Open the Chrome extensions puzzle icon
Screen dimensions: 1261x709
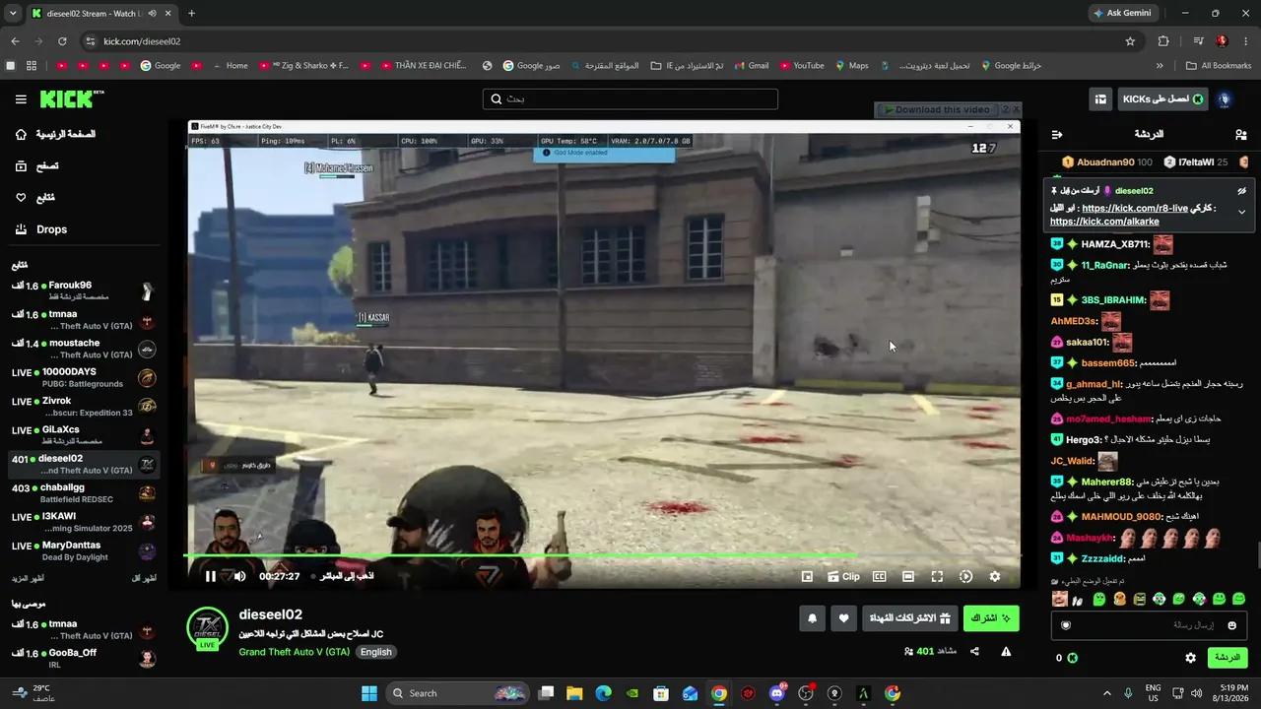[x=1163, y=41]
